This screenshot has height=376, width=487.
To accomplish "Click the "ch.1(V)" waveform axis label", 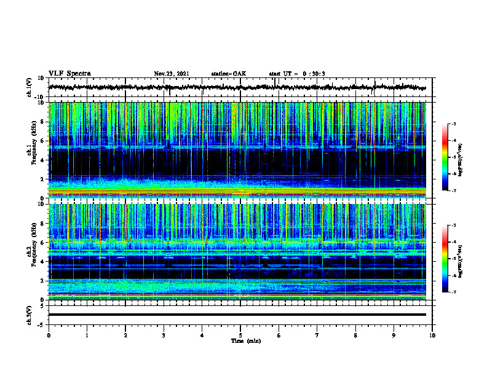I will [29, 87].
